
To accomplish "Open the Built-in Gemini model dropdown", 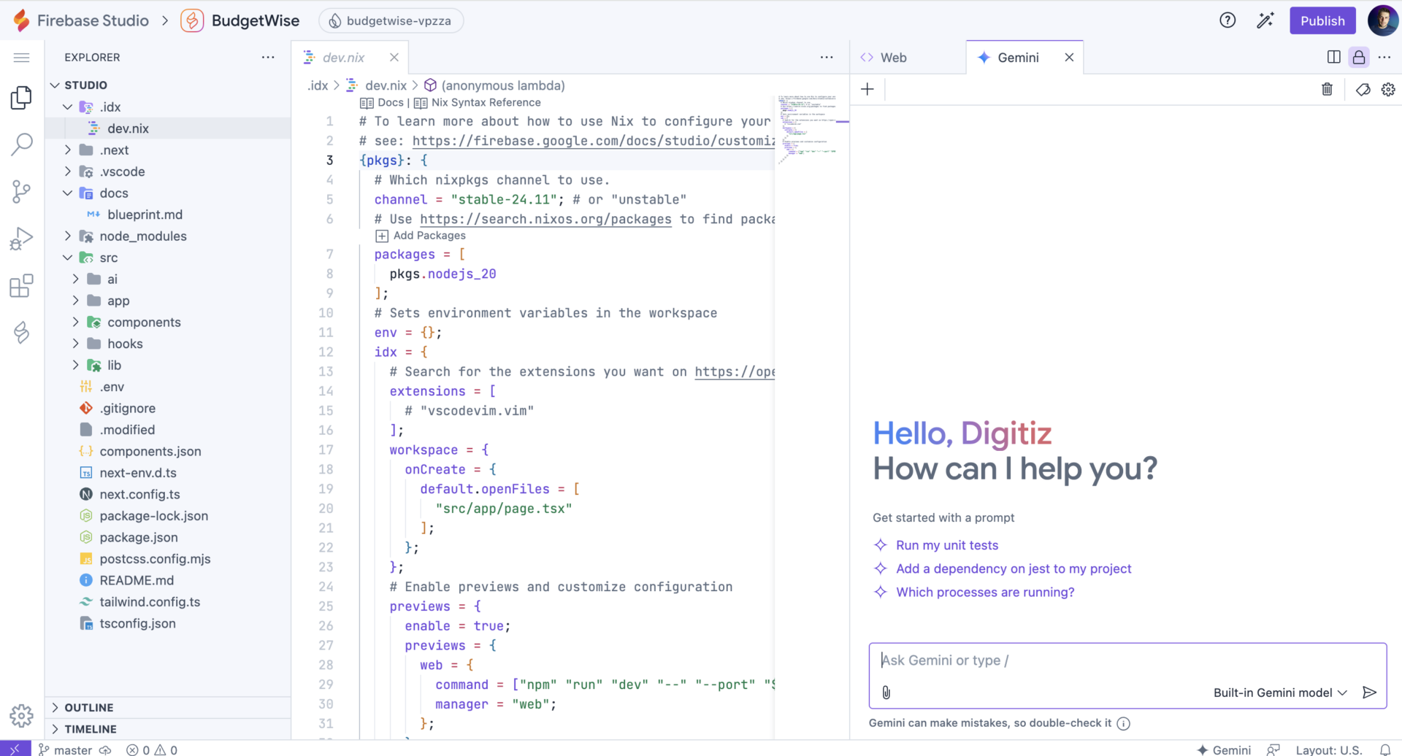I will (x=1279, y=693).
